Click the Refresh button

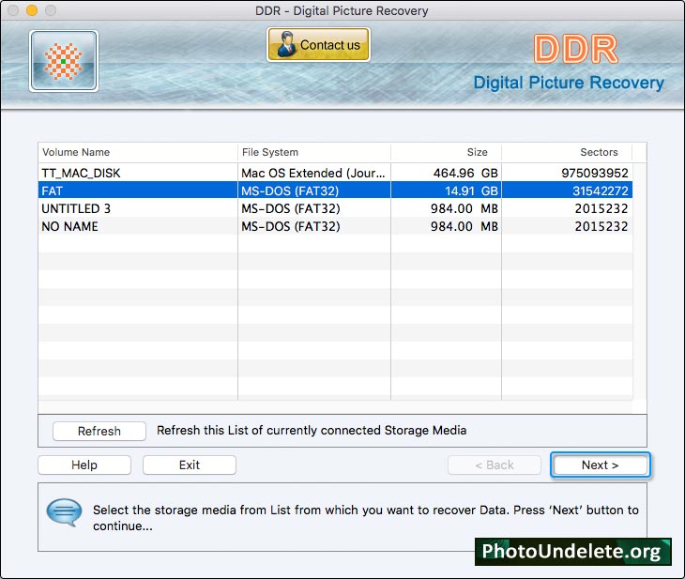[x=99, y=431]
